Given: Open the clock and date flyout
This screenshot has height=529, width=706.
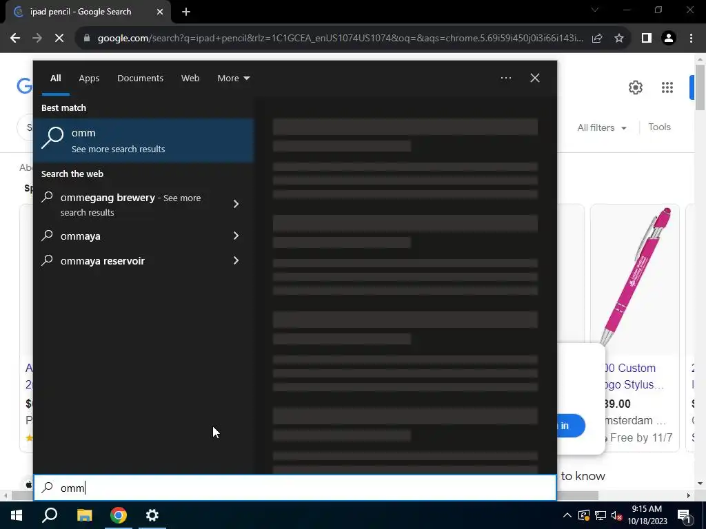Looking at the screenshot, I should coord(647,515).
